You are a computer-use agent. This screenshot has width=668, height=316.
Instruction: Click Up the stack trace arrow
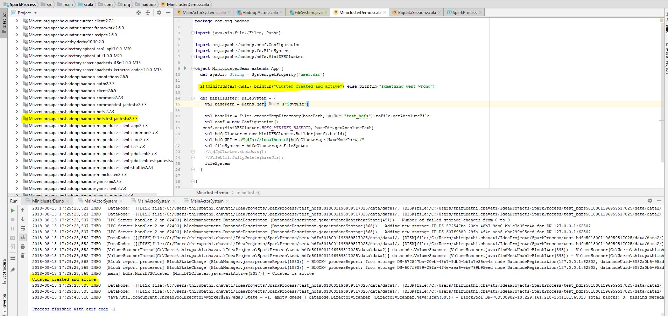coord(23,210)
